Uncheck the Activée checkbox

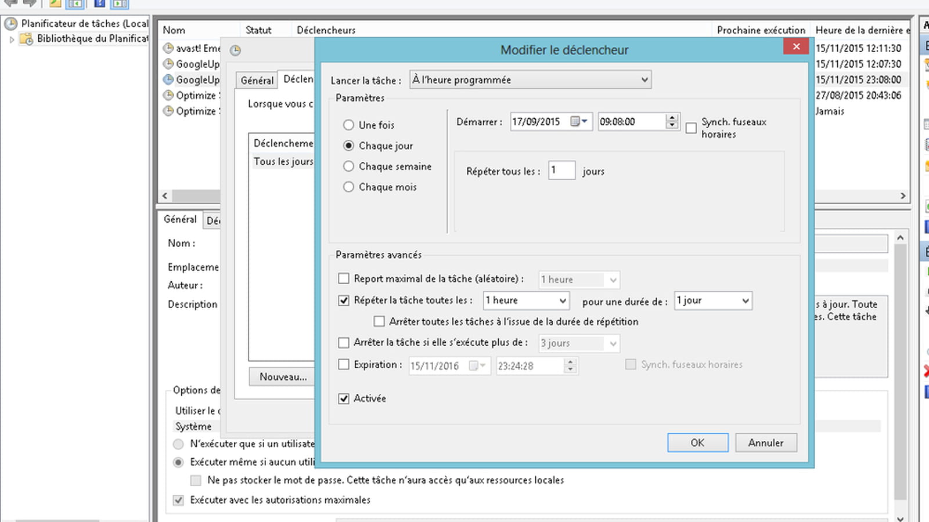pyautogui.click(x=344, y=398)
